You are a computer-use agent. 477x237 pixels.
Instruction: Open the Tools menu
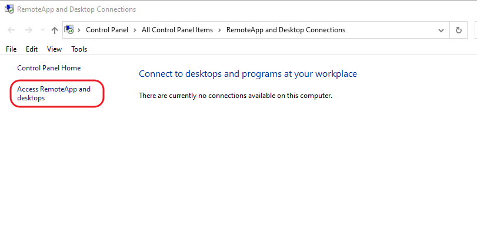point(79,49)
